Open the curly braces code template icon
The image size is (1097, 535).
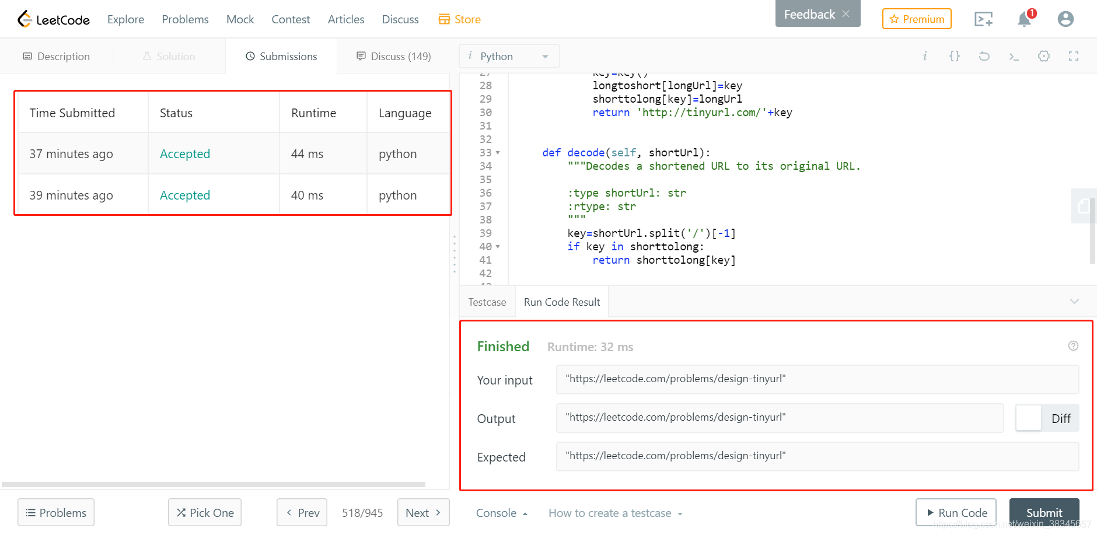955,56
